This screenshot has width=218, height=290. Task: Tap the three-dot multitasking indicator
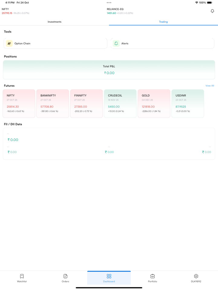(x=109, y=3)
